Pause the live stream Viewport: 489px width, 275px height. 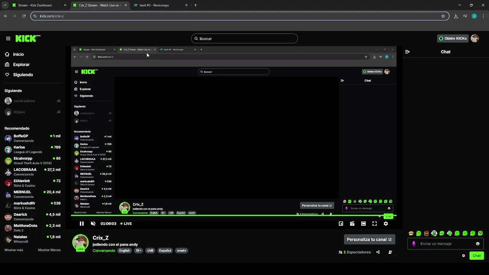(x=81, y=224)
